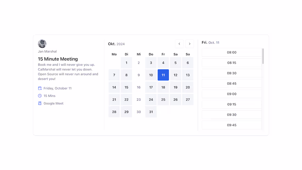Screen dimensions: 302x170
Task: Click the time slot list scrollbar
Action: click(262, 55)
